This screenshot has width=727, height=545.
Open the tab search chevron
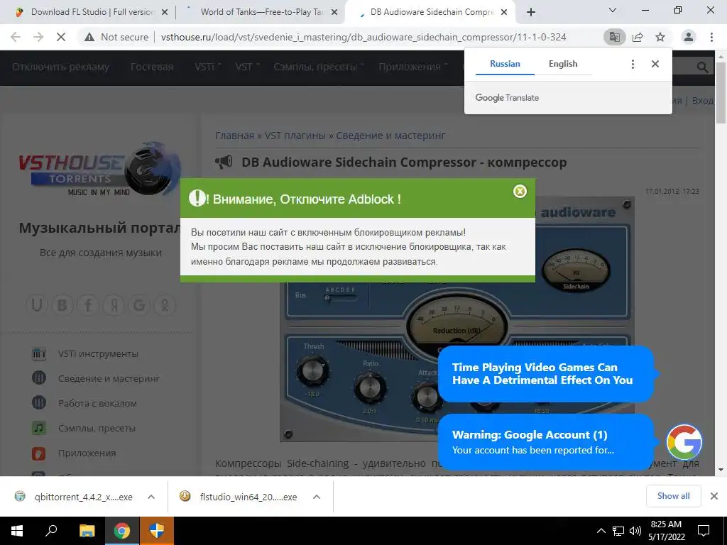pos(613,10)
